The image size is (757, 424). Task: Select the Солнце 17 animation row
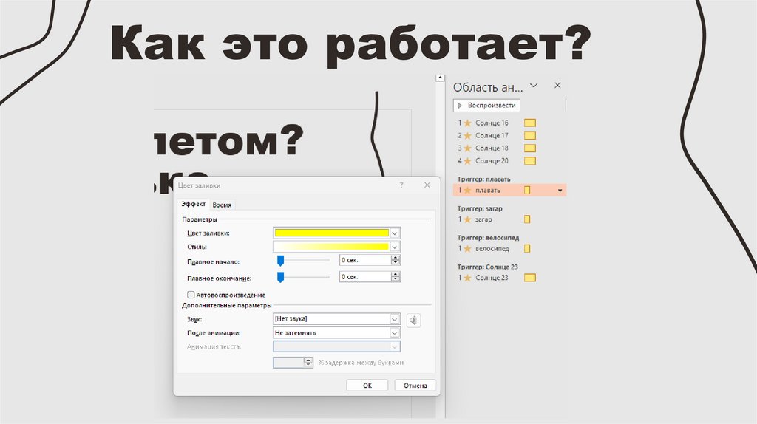pos(509,135)
